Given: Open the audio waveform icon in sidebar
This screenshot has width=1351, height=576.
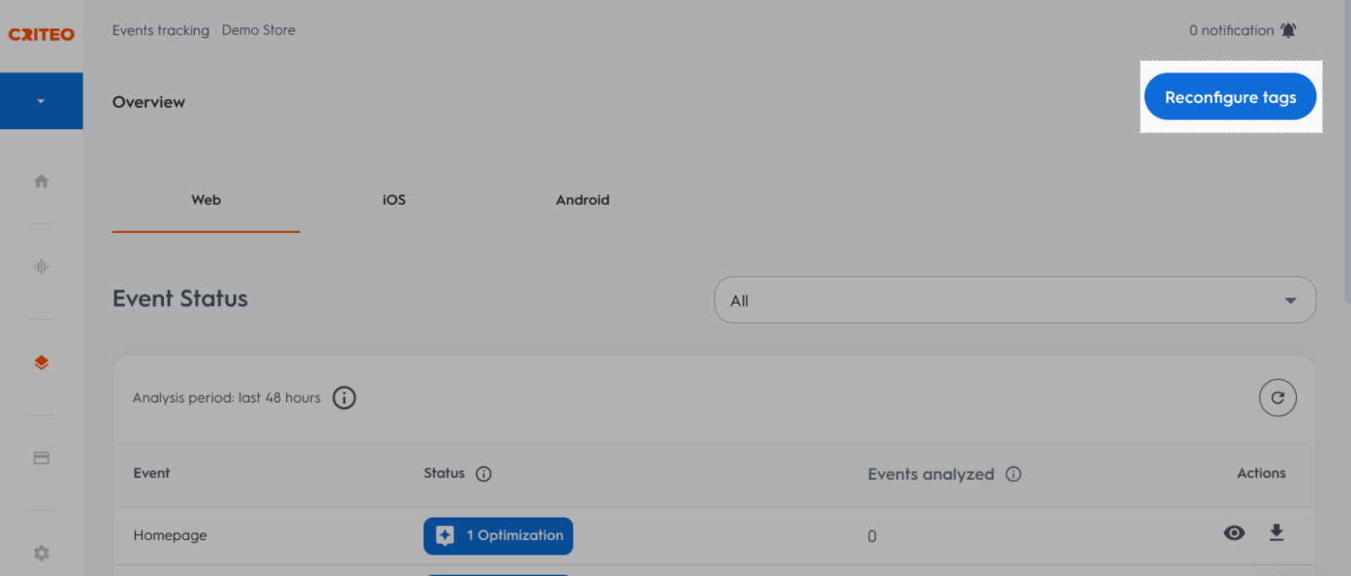Looking at the screenshot, I should click(x=41, y=267).
